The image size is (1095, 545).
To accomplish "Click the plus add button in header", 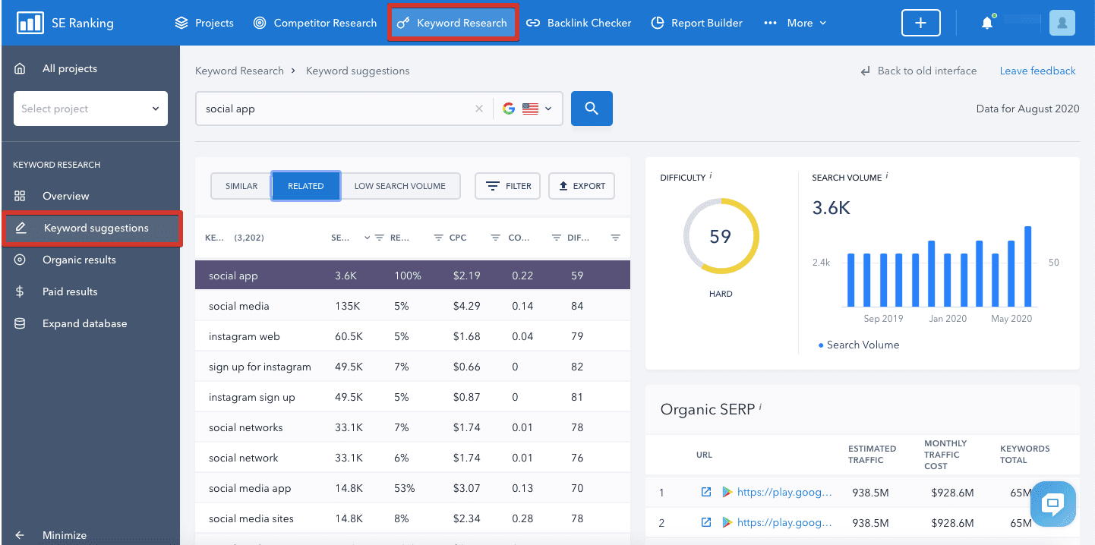I will [920, 23].
